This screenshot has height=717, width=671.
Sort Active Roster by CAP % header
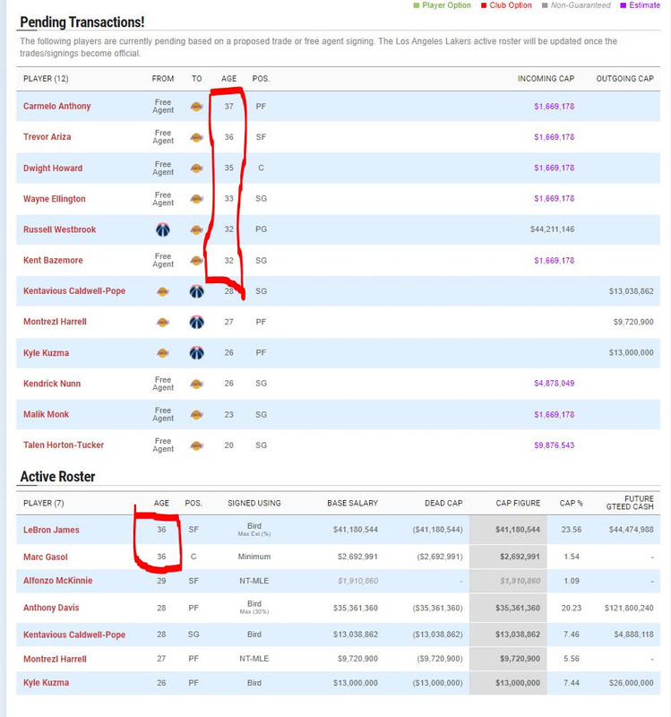click(572, 503)
